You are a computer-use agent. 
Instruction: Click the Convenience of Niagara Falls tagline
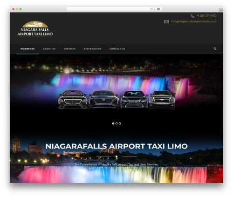116,164
